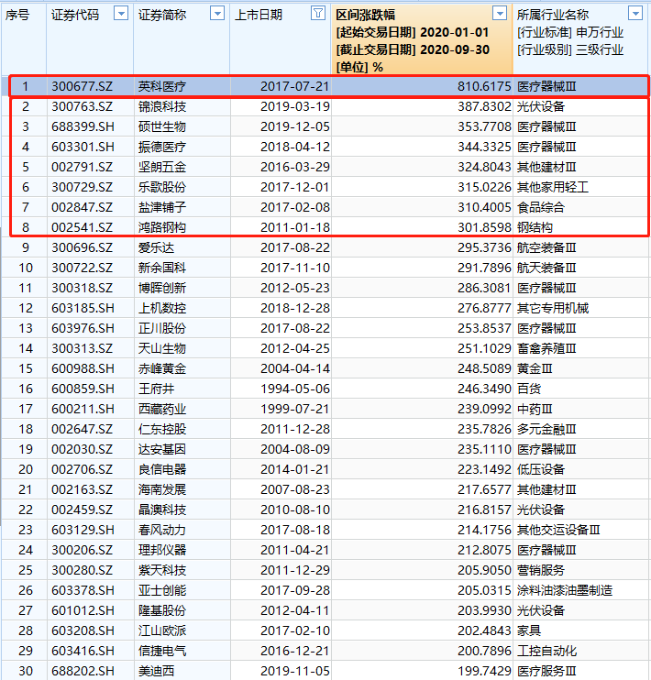Click the 西藏药业 name cell

[162, 409]
